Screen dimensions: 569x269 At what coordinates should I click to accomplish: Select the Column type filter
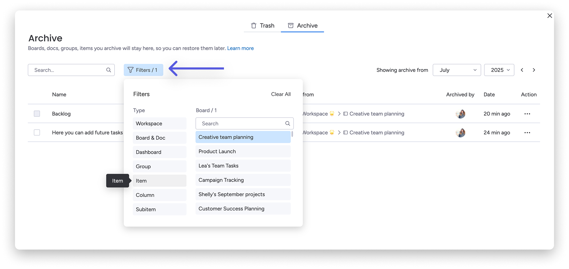pyautogui.click(x=159, y=195)
